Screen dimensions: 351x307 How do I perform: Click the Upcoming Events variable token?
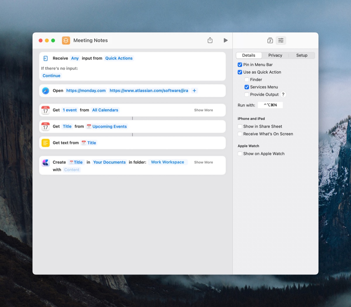[107, 126]
